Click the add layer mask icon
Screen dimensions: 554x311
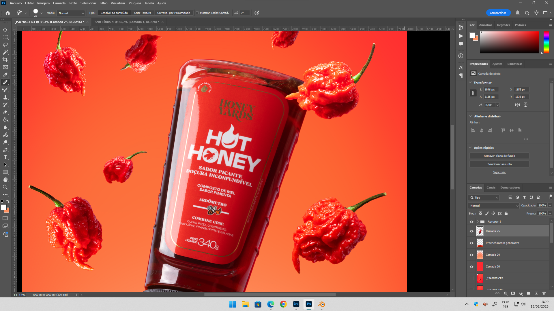(x=513, y=293)
